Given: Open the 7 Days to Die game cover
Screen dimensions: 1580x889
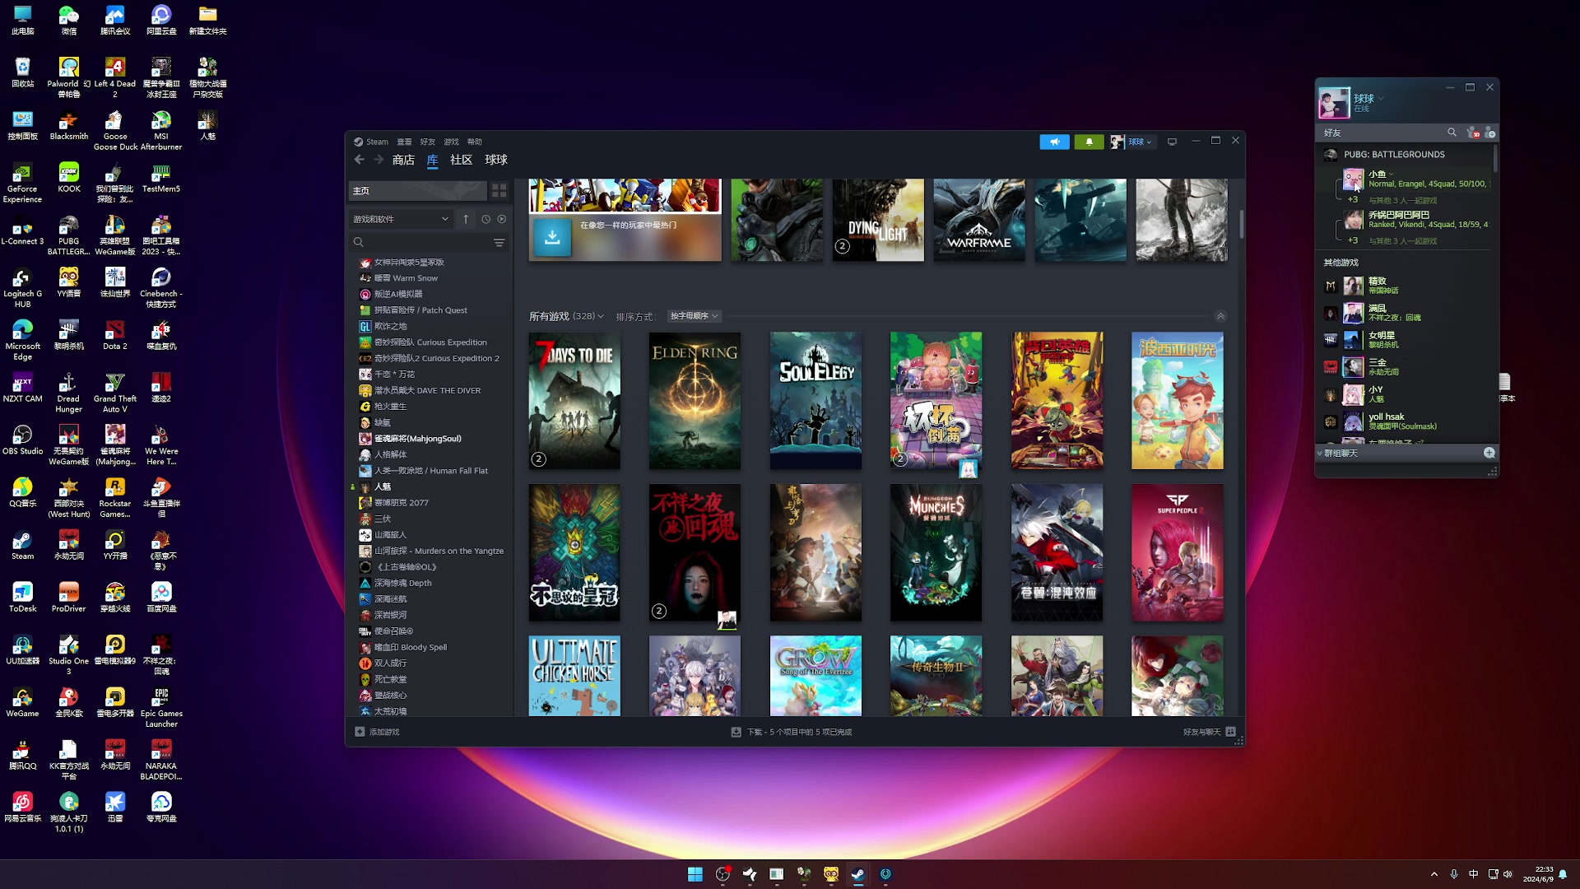Looking at the screenshot, I should tap(574, 401).
